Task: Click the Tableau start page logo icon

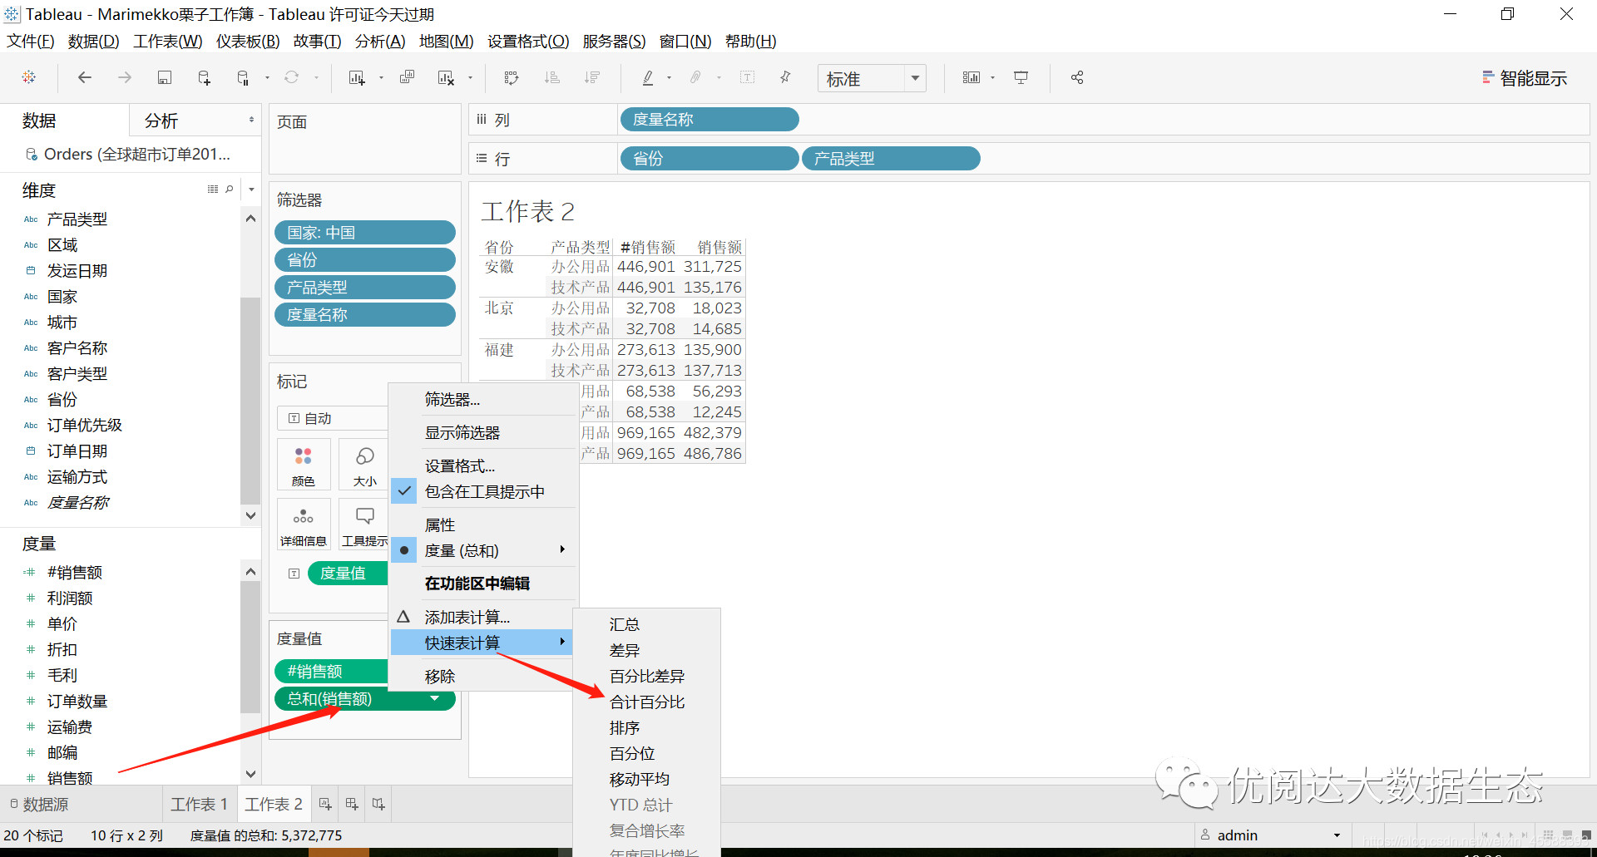Action: [x=29, y=77]
